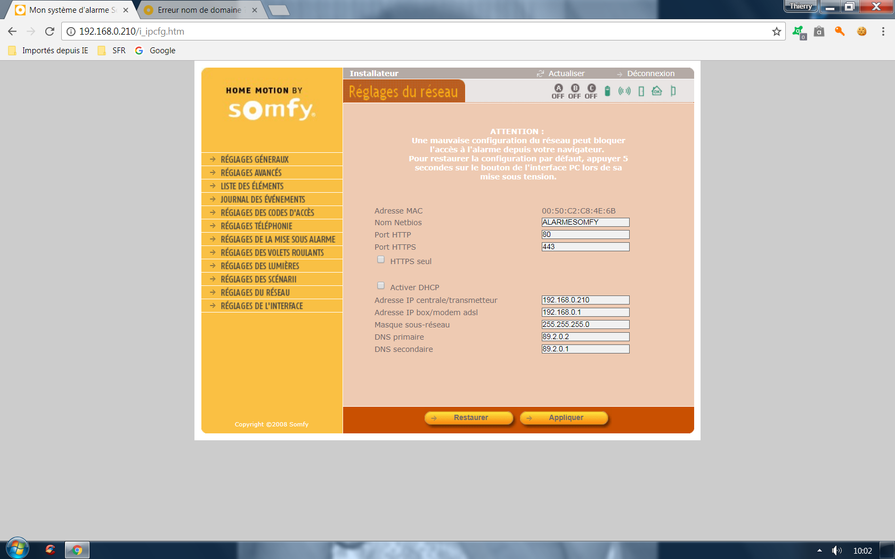
Task: Open Chrome's three-dot menu
Action: click(883, 31)
